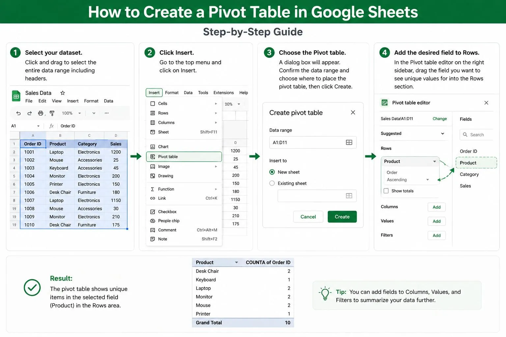This screenshot has height=337, width=506.
Task: Open the Tools menu
Action: click(203, 93)
